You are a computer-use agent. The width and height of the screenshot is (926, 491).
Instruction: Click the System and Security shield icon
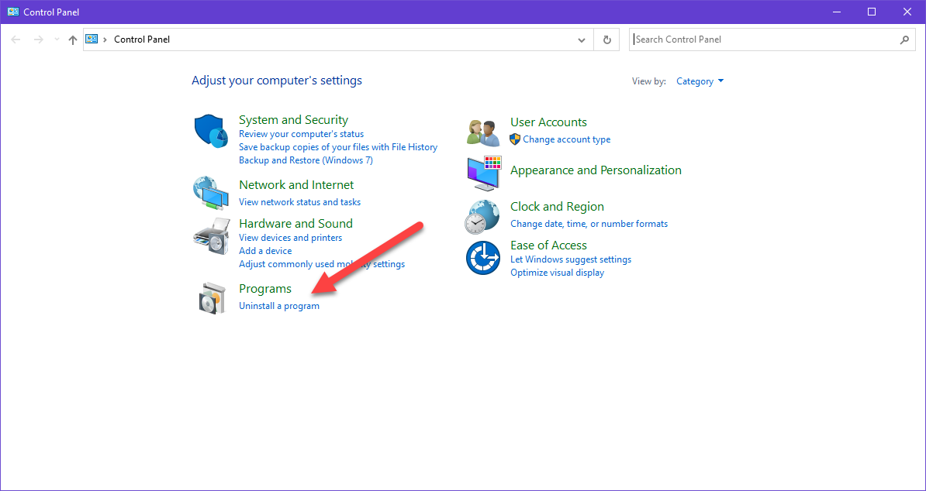point(211,131)
